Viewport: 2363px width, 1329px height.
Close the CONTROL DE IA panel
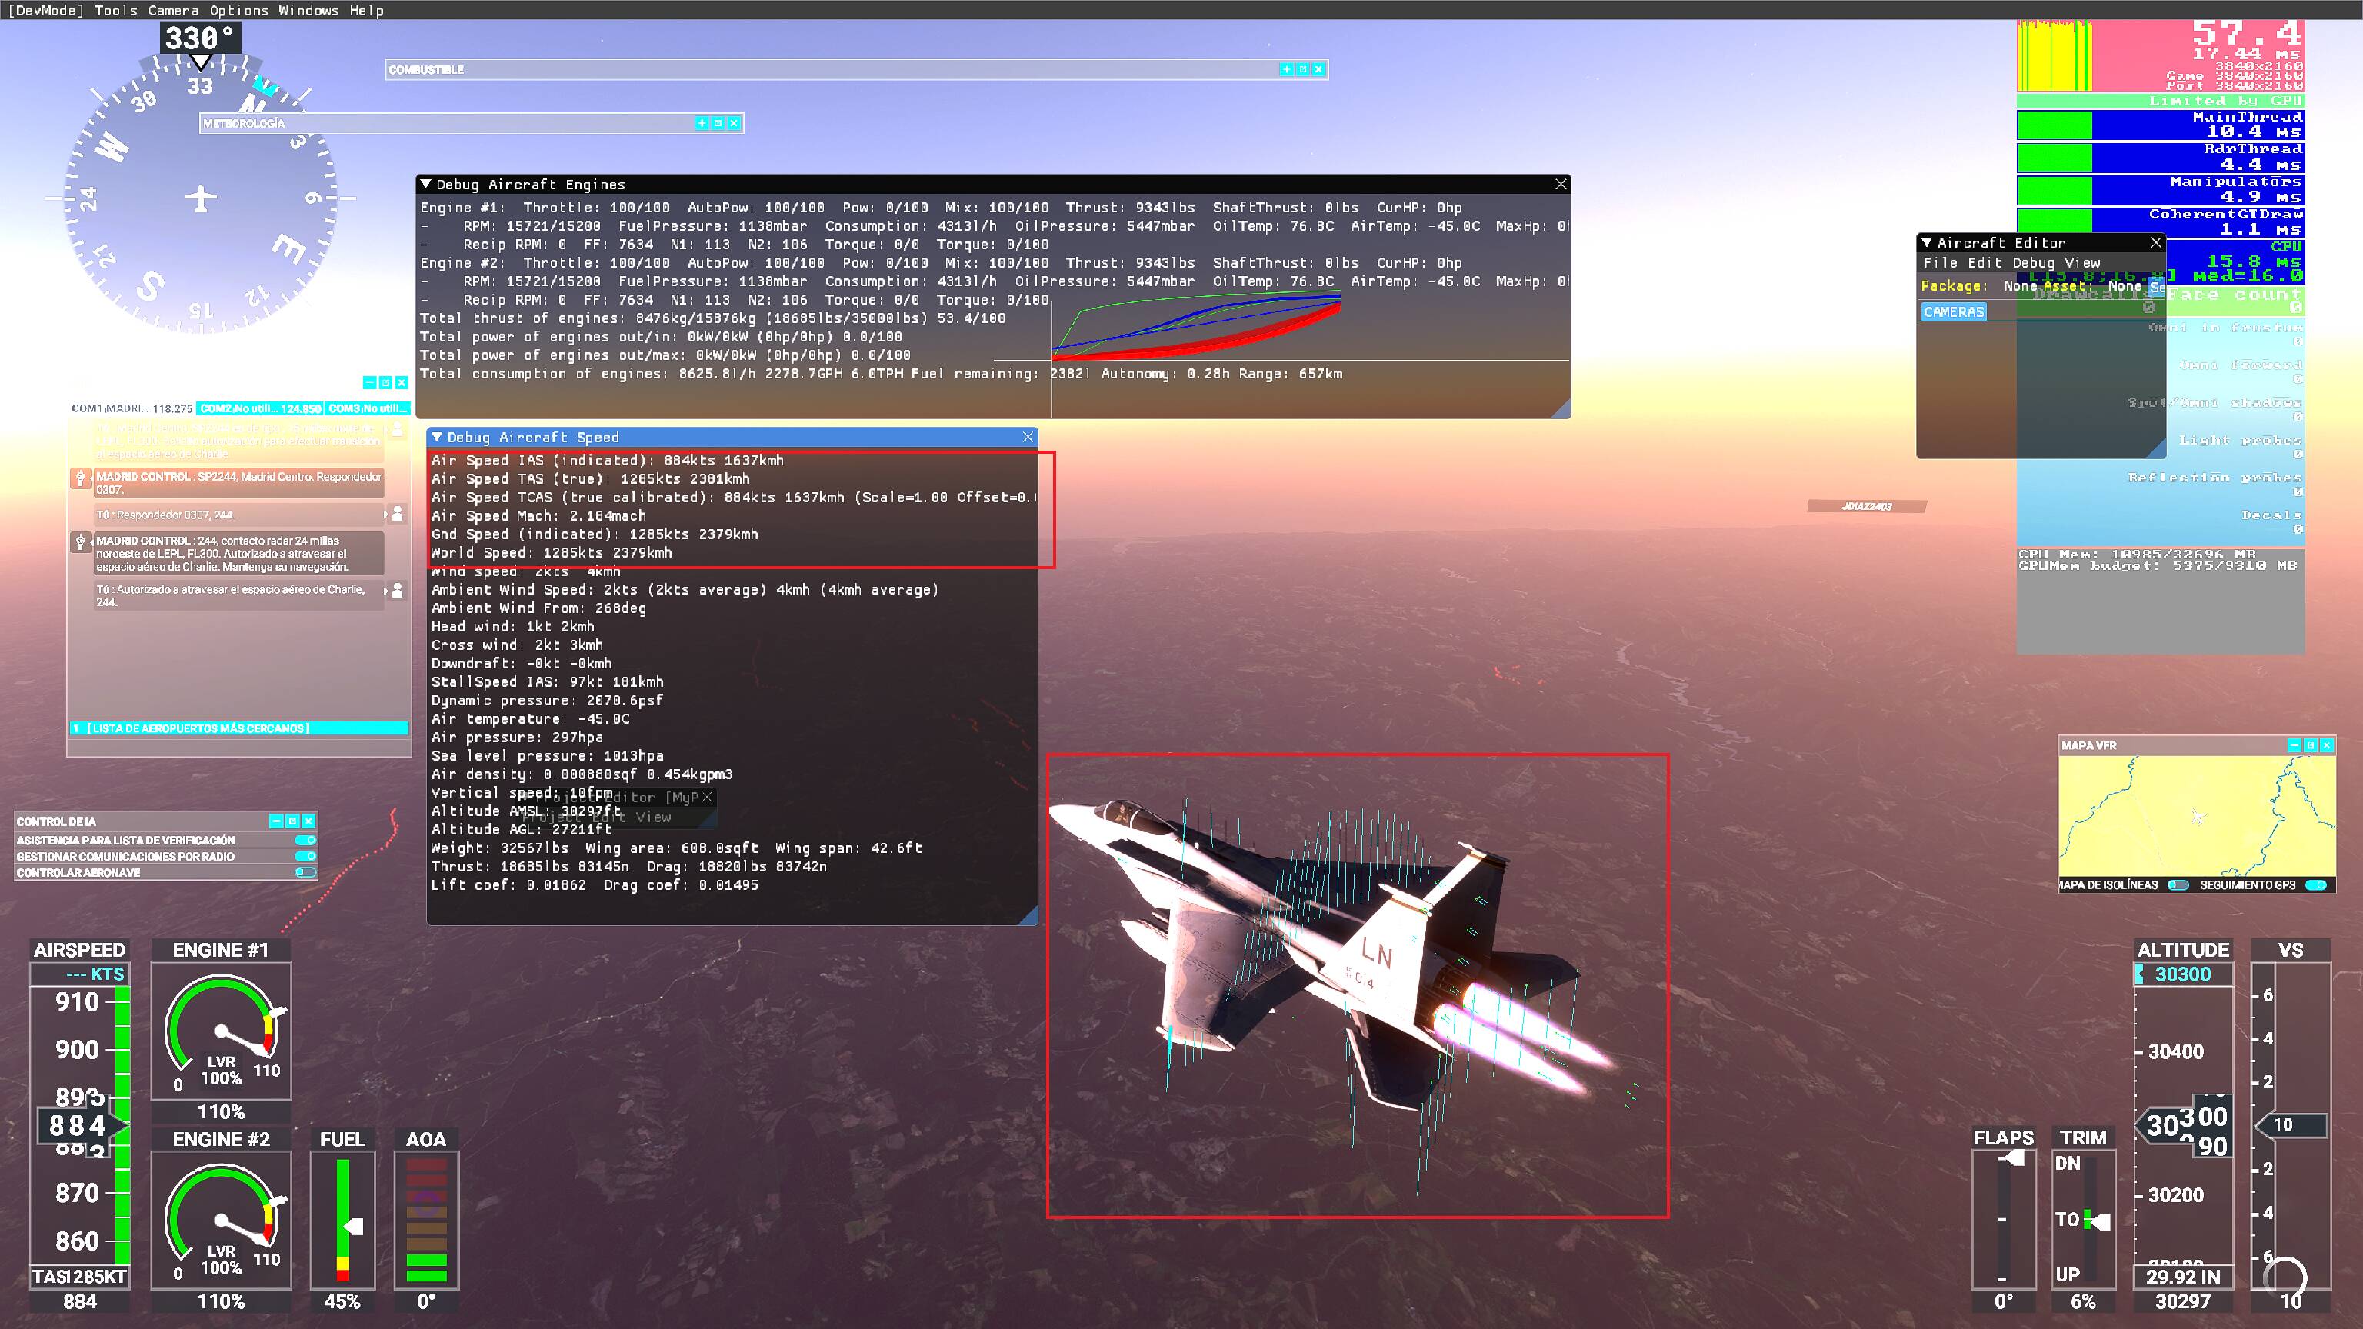pyautogui.click(x=308, y=821)
